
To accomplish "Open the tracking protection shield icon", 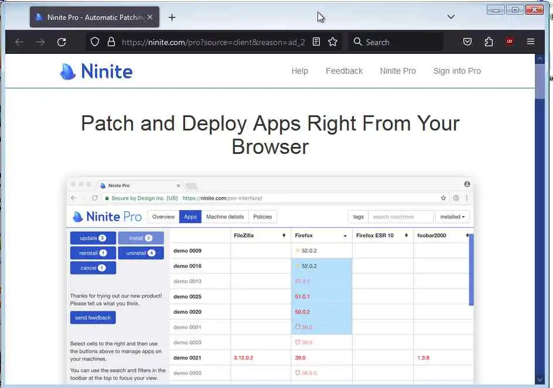I will [x=95, y=42].
